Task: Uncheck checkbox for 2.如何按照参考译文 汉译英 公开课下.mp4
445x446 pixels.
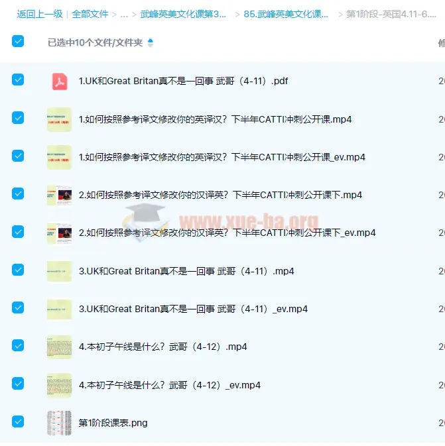Action: point(18,194)
